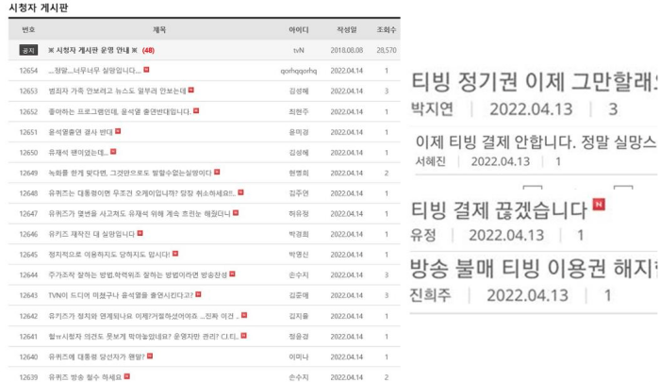Viewport: 660px width, 382px height.
Task: Click the N badge beside post 12652 title
Action: click(196, 110)
